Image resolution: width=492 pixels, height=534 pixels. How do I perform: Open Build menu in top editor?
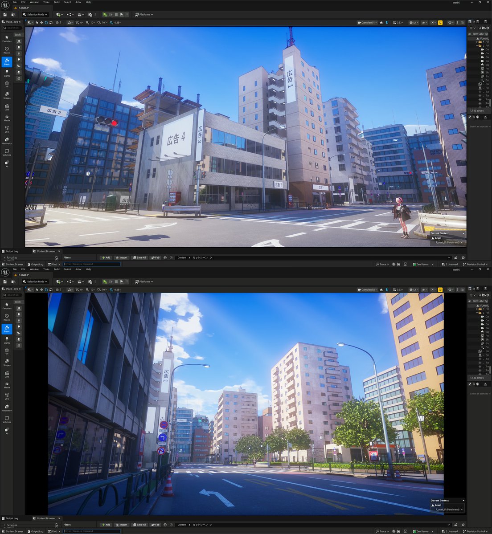click(57, 2)
